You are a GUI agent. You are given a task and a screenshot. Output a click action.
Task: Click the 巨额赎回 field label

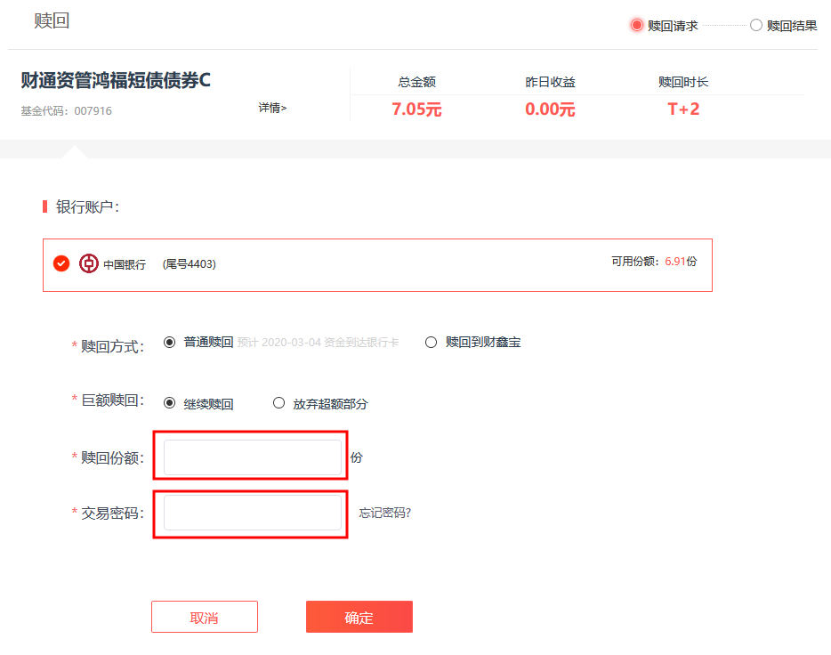(x=112, y=400)
